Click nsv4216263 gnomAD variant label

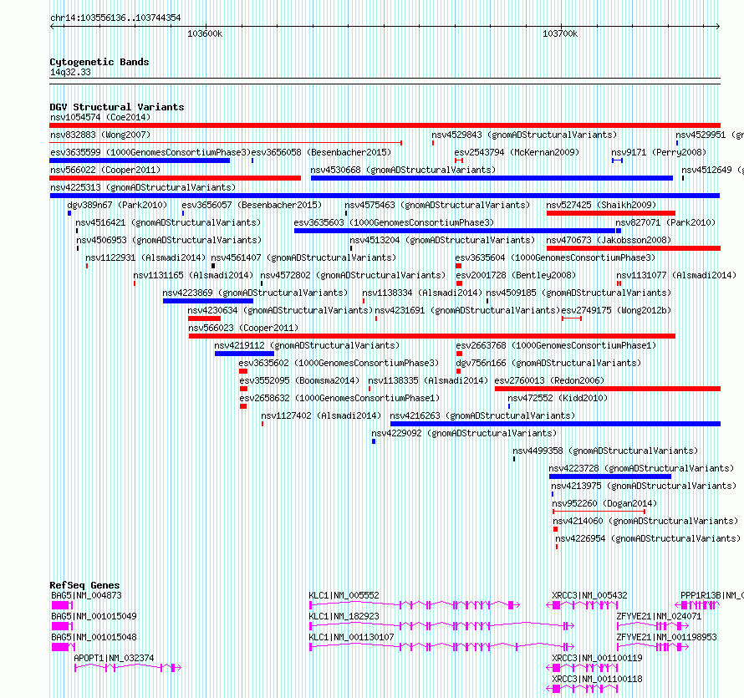[482, 415]
